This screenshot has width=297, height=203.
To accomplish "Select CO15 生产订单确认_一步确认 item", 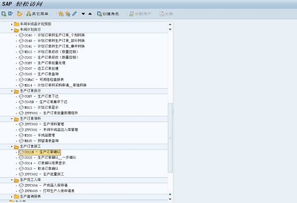I will pyautogui.click(x=49, y=157).
